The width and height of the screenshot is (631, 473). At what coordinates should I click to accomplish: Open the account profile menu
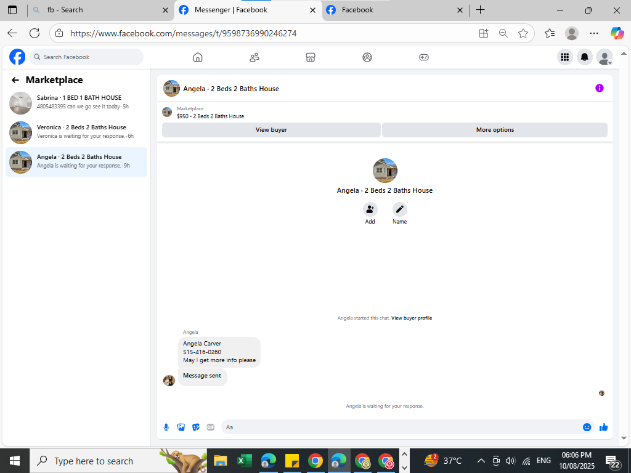(604, 57)
